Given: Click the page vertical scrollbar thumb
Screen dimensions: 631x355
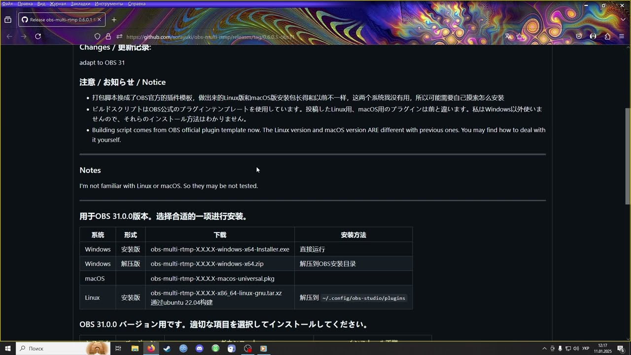Looking at the screenshot, I should coord(628,156).
